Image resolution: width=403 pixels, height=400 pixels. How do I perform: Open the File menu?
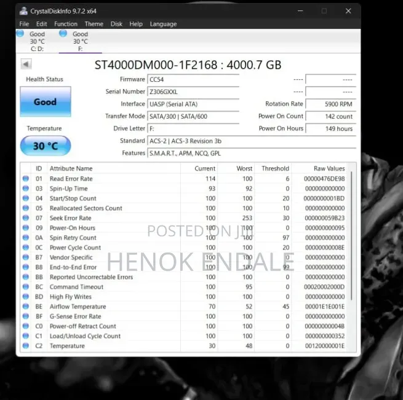[x=24, y=24]
